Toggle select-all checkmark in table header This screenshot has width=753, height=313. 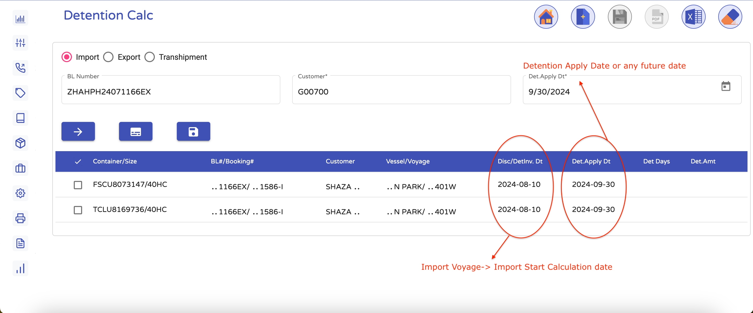[78, 161]
